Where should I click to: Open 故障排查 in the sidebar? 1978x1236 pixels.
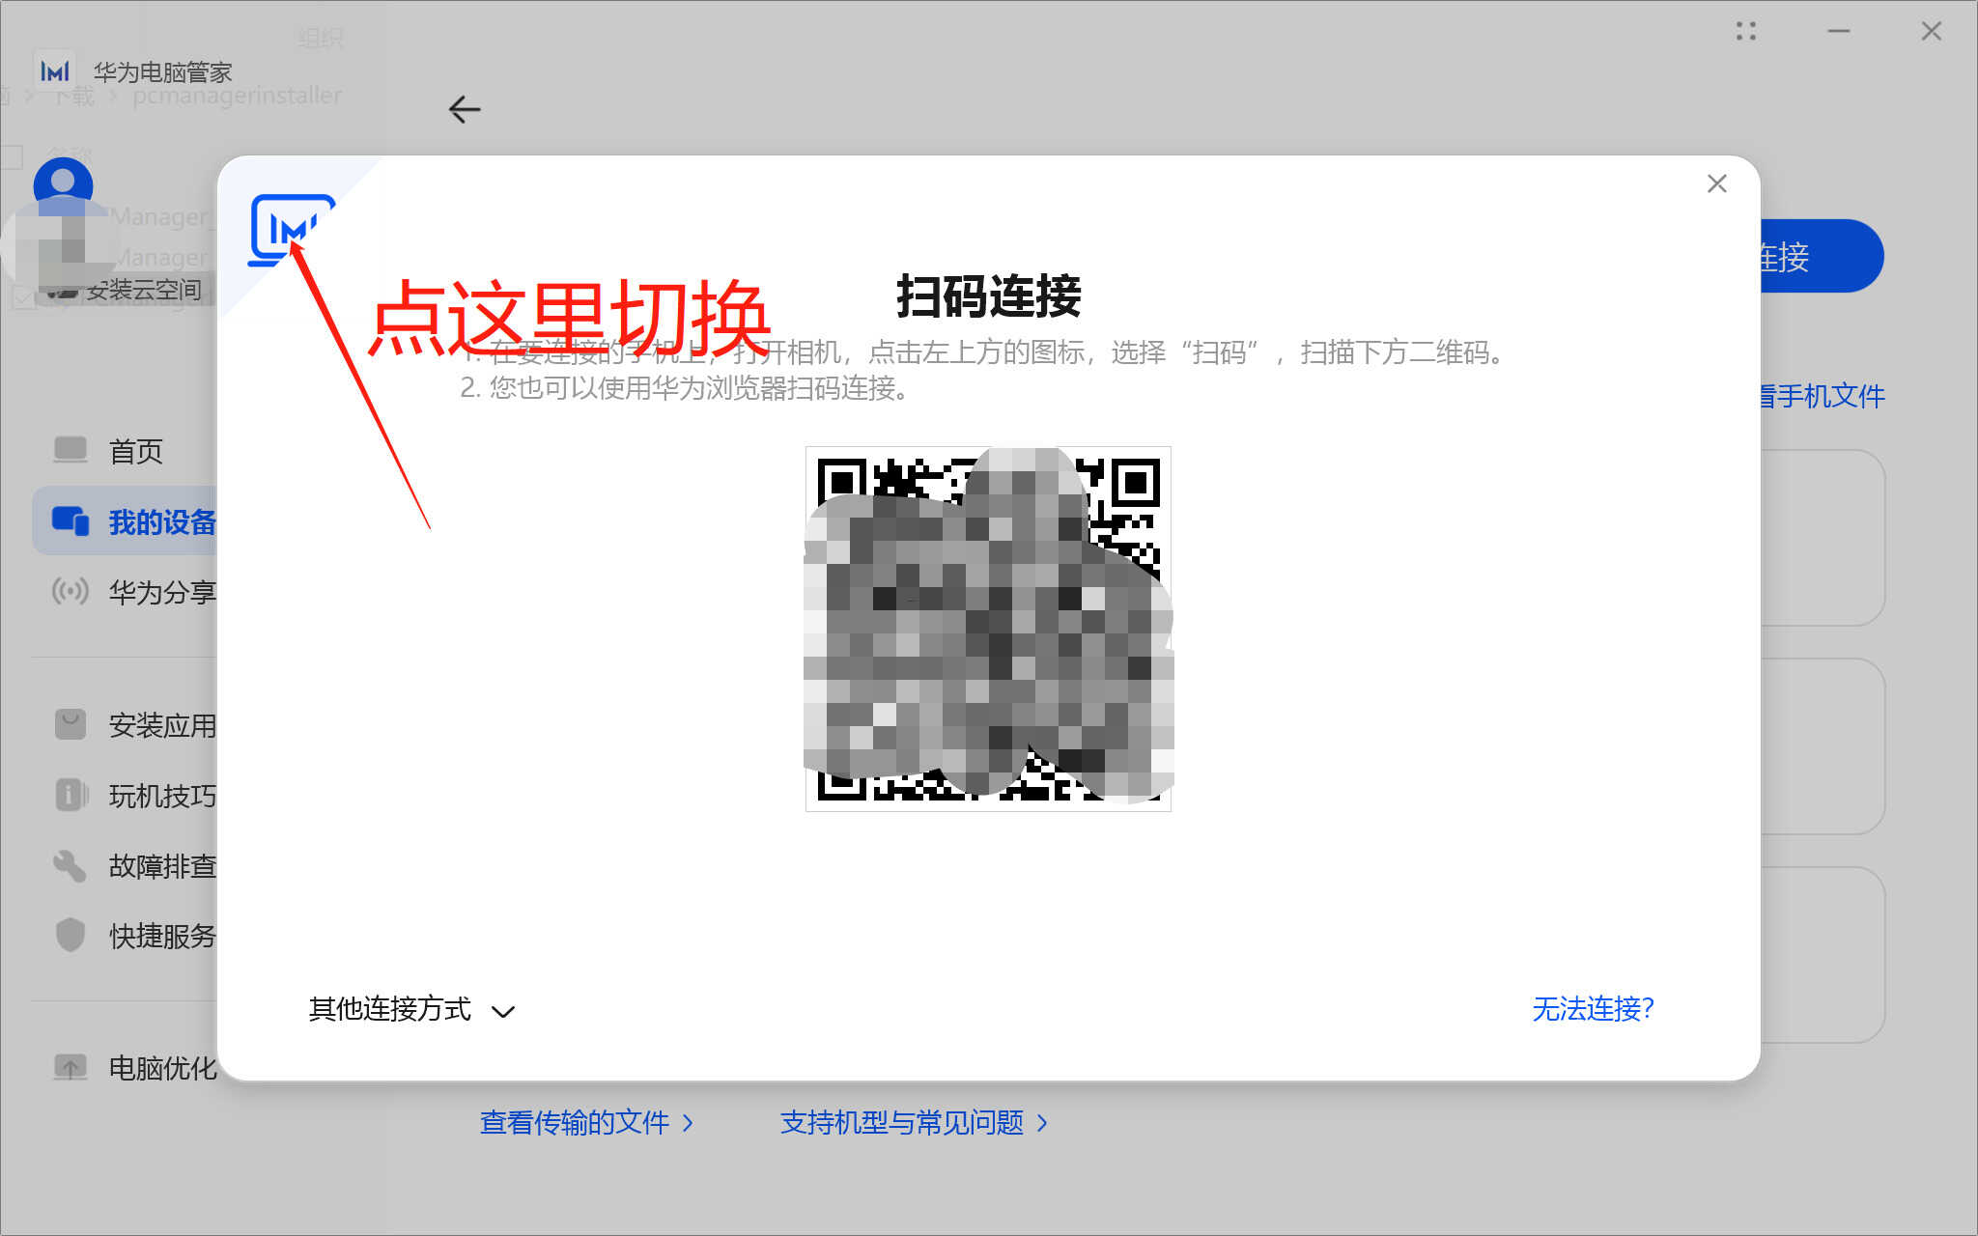[126, 866]
